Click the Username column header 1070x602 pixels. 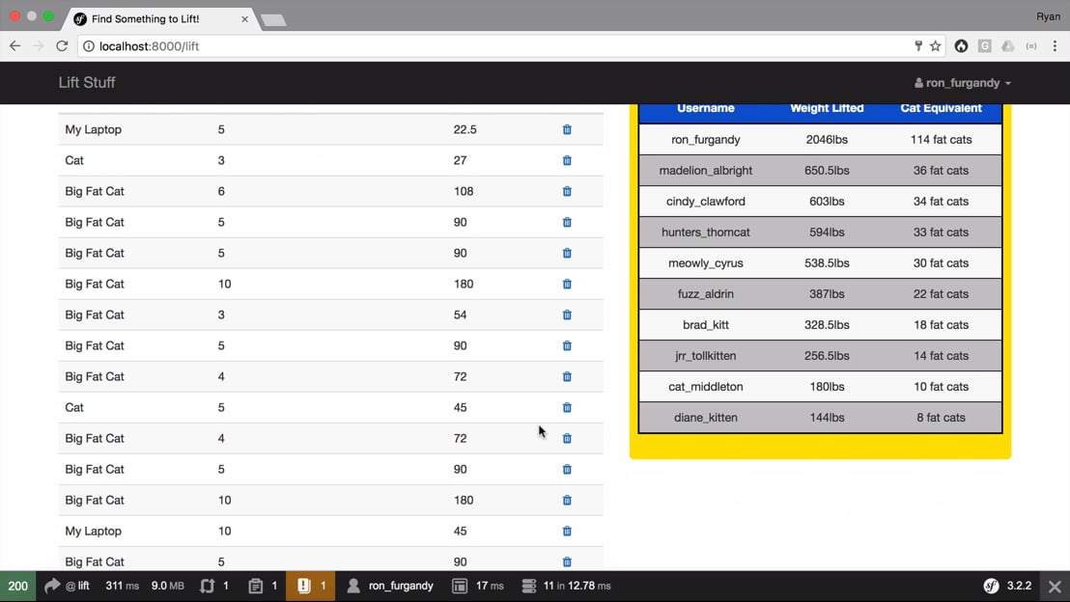(706, 108)
